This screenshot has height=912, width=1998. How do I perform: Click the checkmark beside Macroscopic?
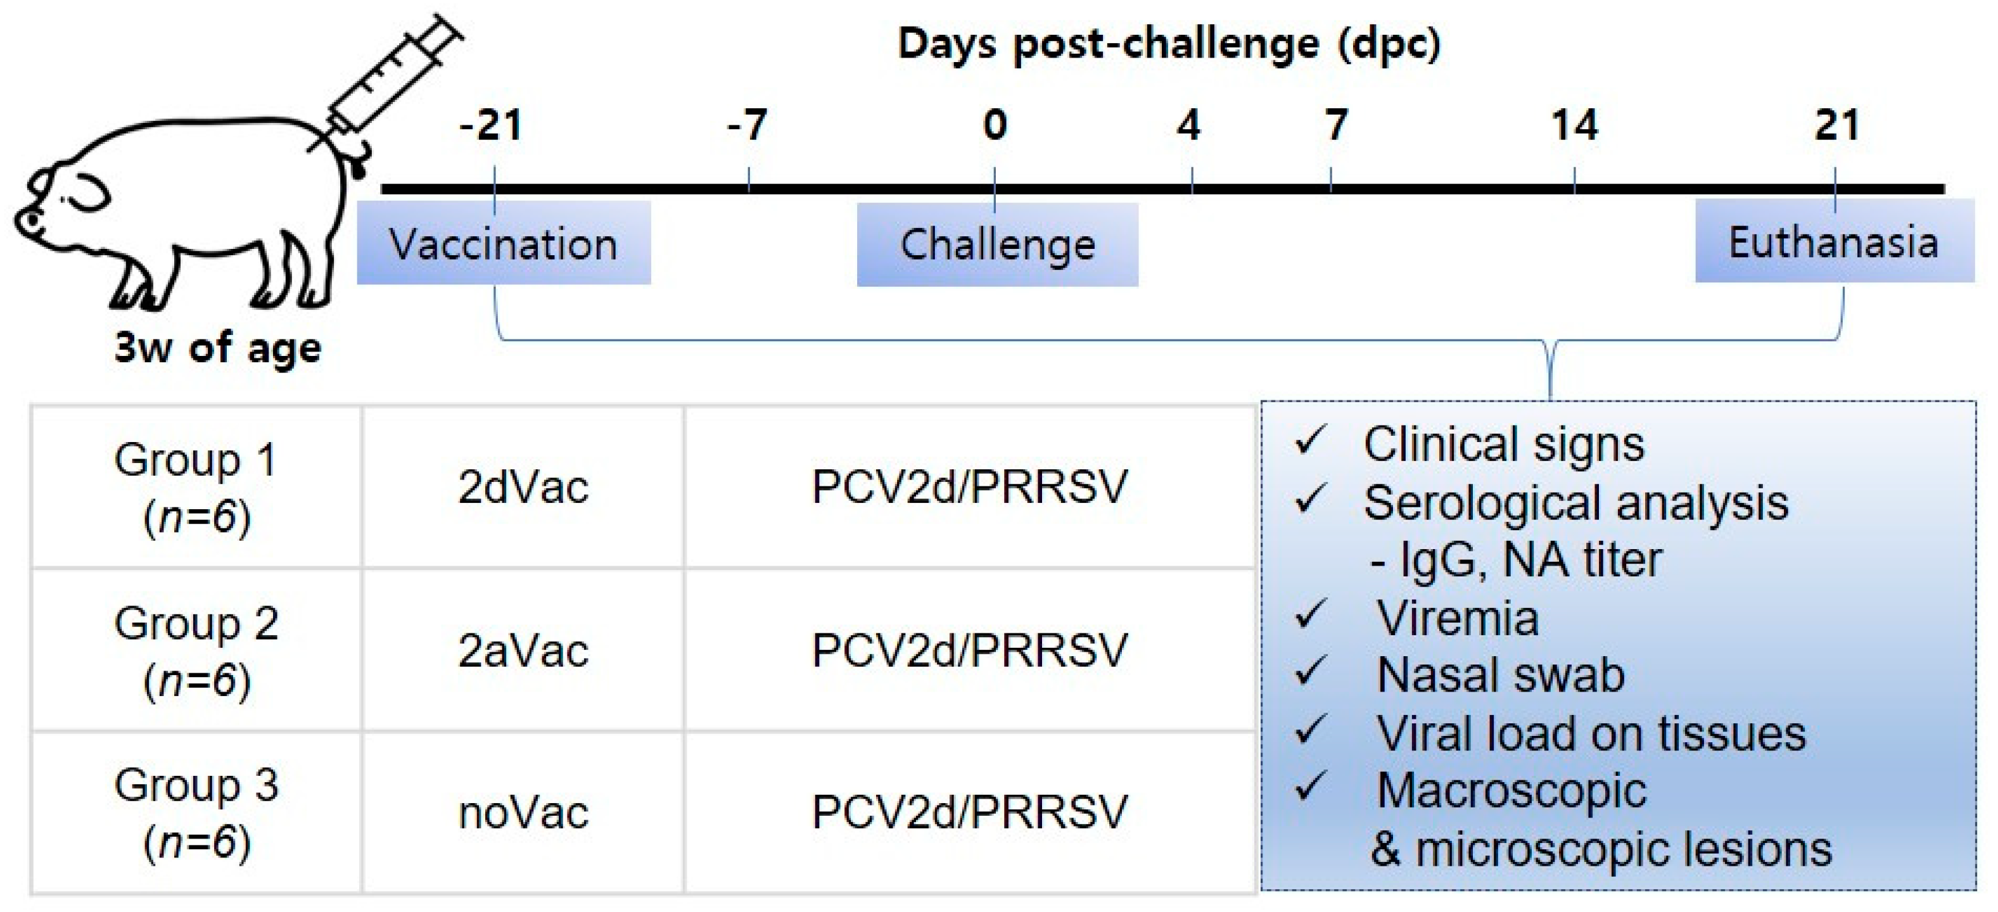point(1310,787)
